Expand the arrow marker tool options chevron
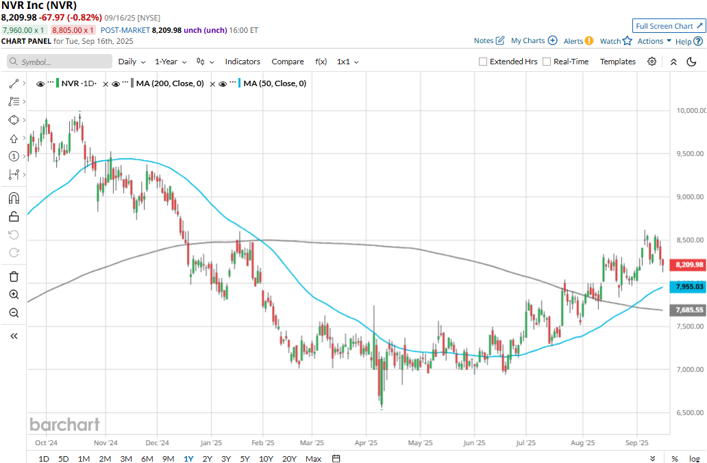This screenshot has height=463, width=707. [24, 139]
